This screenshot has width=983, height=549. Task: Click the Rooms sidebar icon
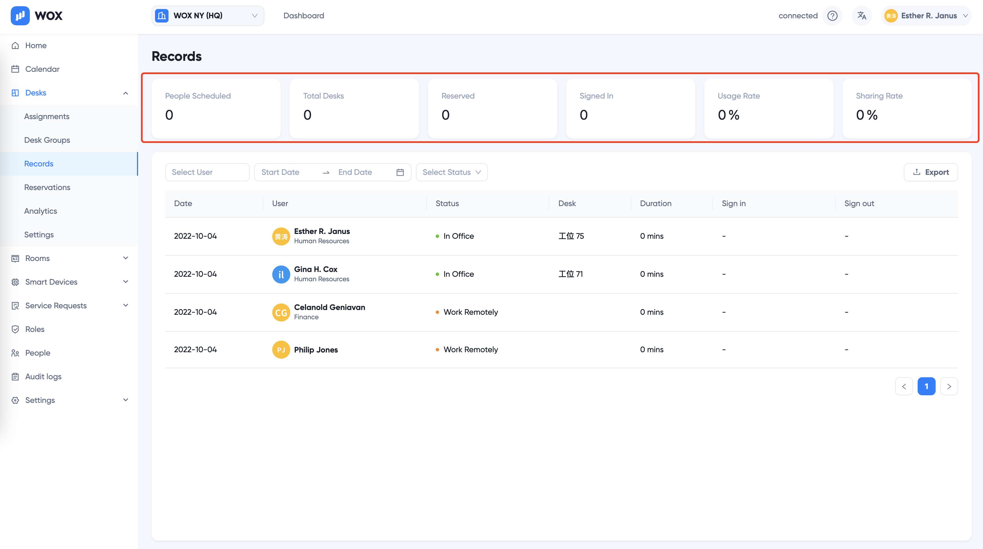pyautogui.click(x=15, y=258)
